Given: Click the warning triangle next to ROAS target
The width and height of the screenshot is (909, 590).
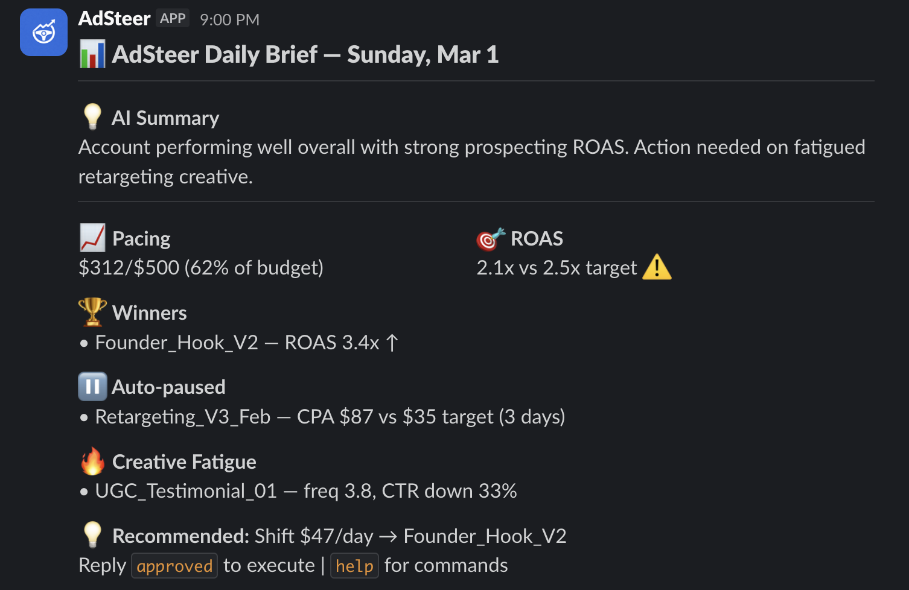Looking at the screenshot, I should click(657, 267).
